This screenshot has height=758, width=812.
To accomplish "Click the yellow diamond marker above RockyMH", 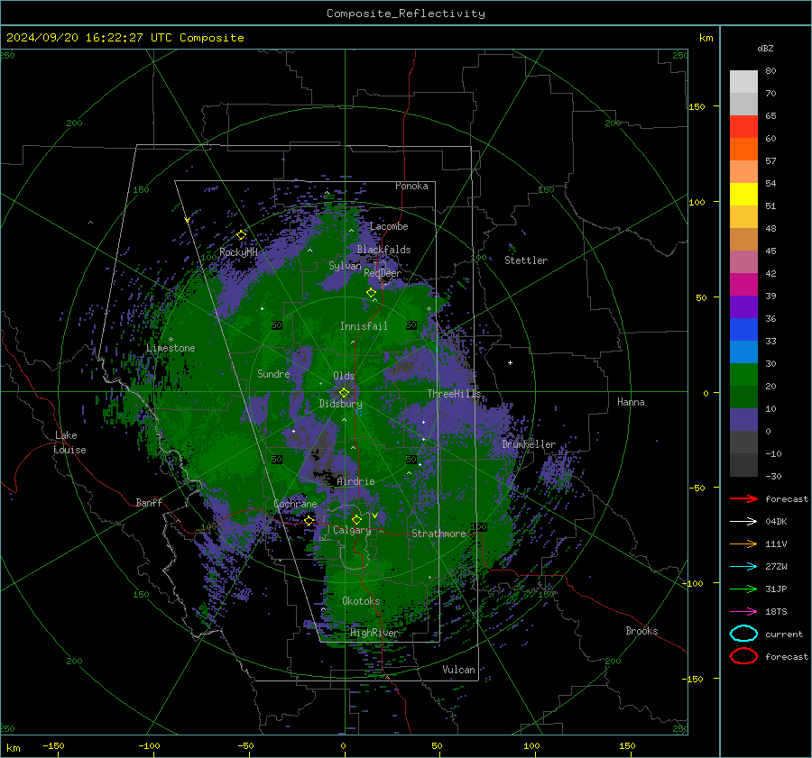I will (241, 235).
